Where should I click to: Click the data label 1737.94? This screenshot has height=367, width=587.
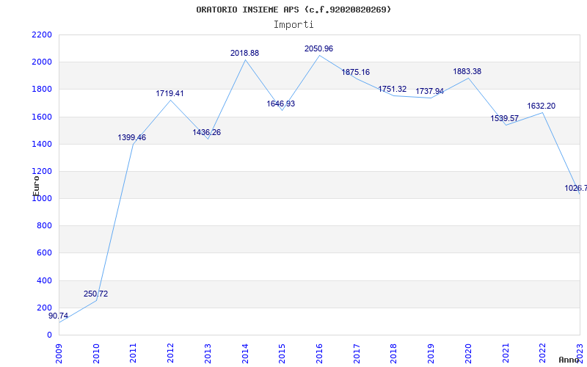(429, 91)
